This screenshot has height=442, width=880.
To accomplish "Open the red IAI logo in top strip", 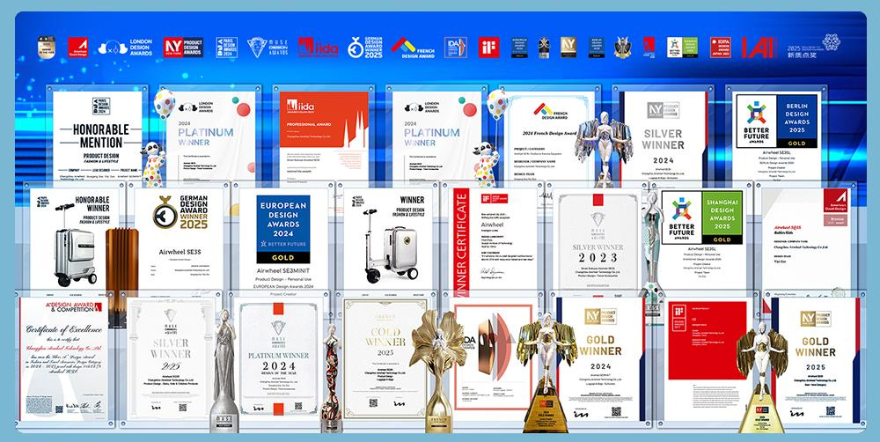I will [x=757, y=47].
